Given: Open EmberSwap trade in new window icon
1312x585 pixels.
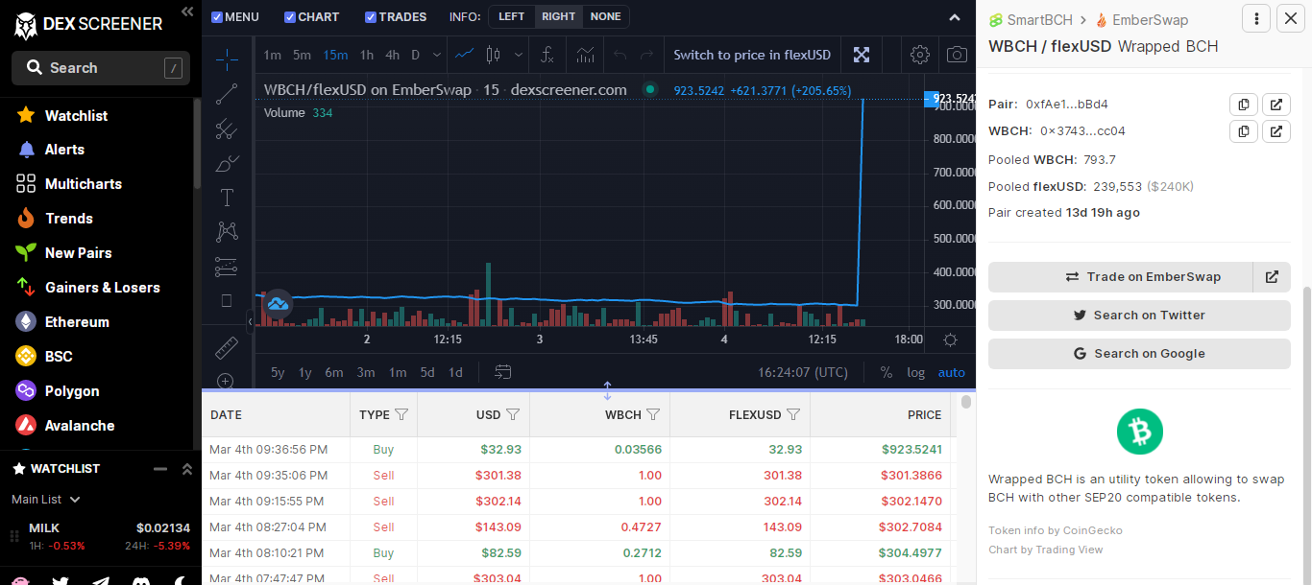Looking at the screenshot, I should 1272,277.
